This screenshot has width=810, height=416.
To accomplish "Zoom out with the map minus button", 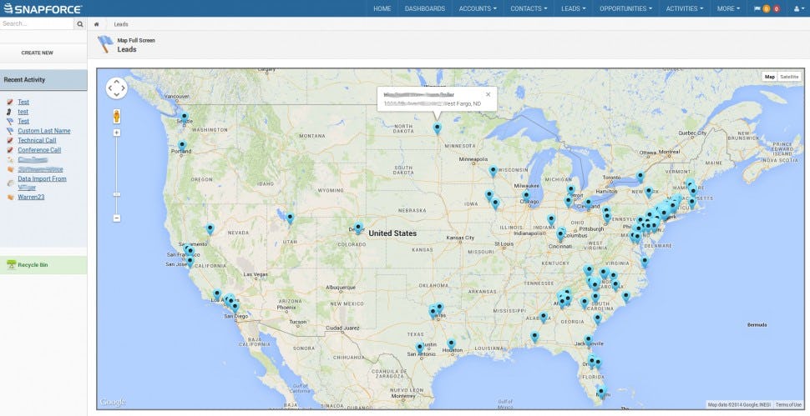I will (x=117, y=218).
